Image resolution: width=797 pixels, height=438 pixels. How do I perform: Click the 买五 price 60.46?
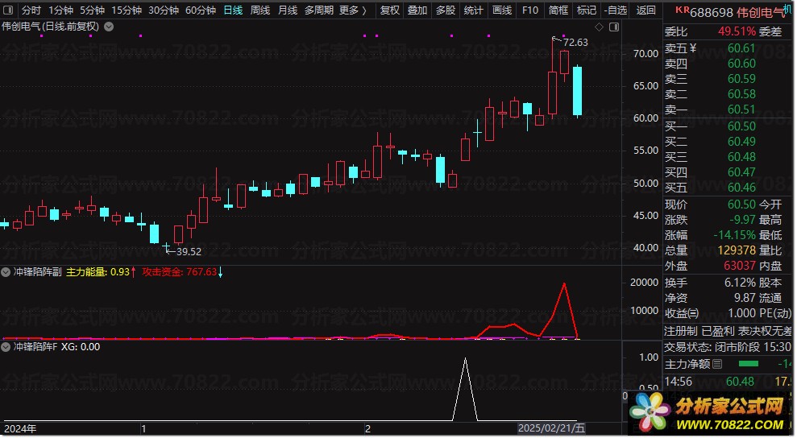tap(741, 188)
